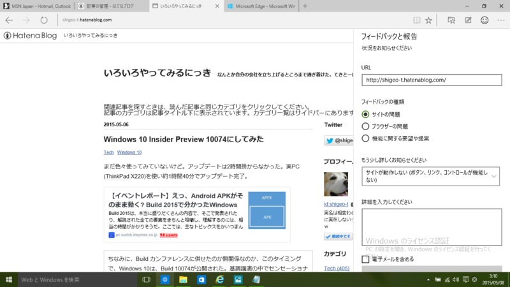Select ブラウザーの問題 radio button
The image size is (510, 287).
pos(365,126)
